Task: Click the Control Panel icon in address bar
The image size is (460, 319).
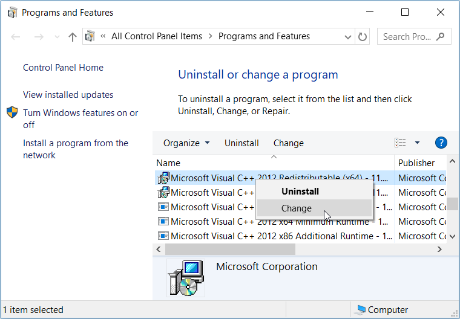Action: tap(91, 36)
